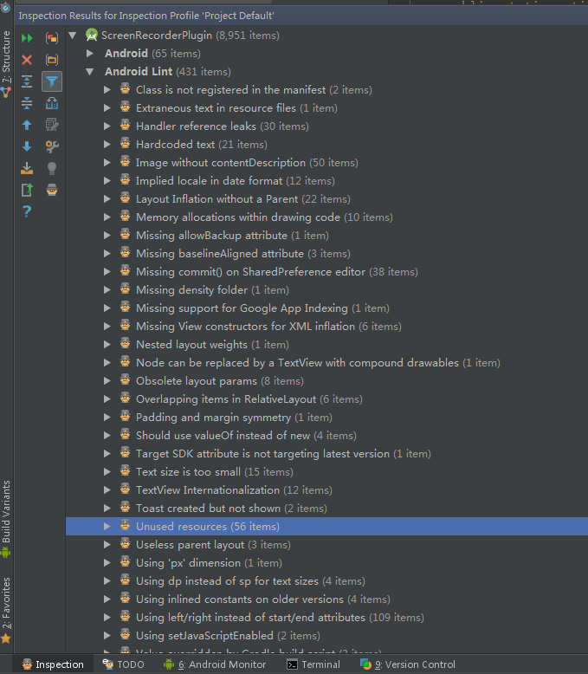Apply quick fix using light bulb icon

52,168
